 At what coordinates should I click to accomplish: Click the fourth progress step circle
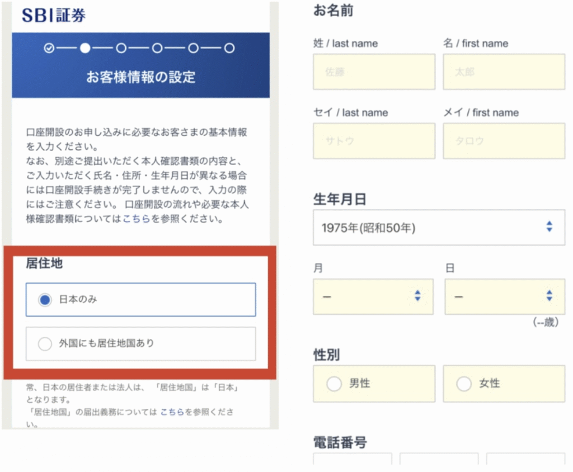click(157, 48)
